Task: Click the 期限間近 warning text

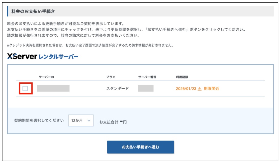Action: (211, 89)
